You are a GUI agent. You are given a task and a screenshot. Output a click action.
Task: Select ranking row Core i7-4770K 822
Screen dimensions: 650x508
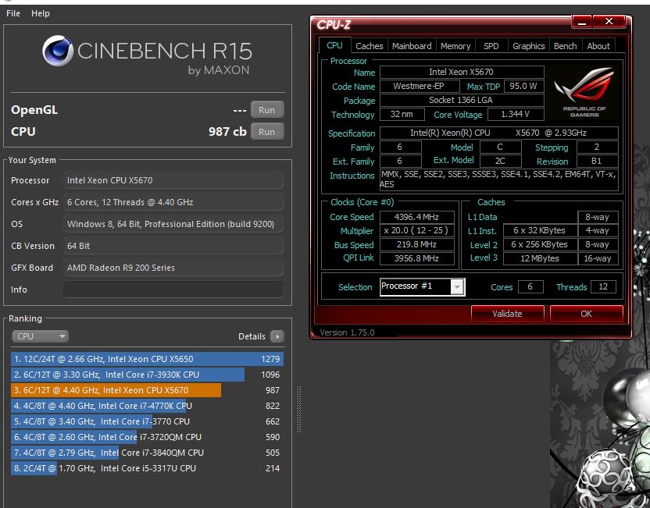coord(147,406)
